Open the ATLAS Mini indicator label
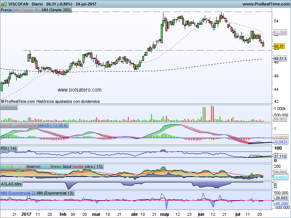The width and height of the screenshot is (291, 218). (12, 184)
